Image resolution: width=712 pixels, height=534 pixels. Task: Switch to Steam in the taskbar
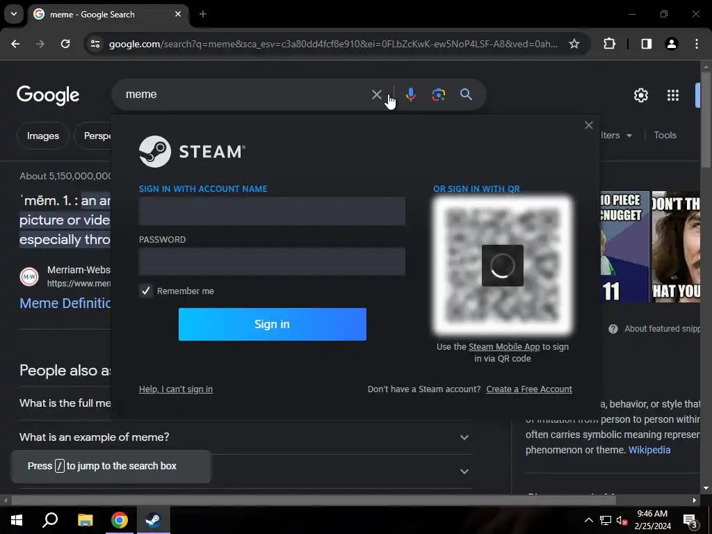153,520
